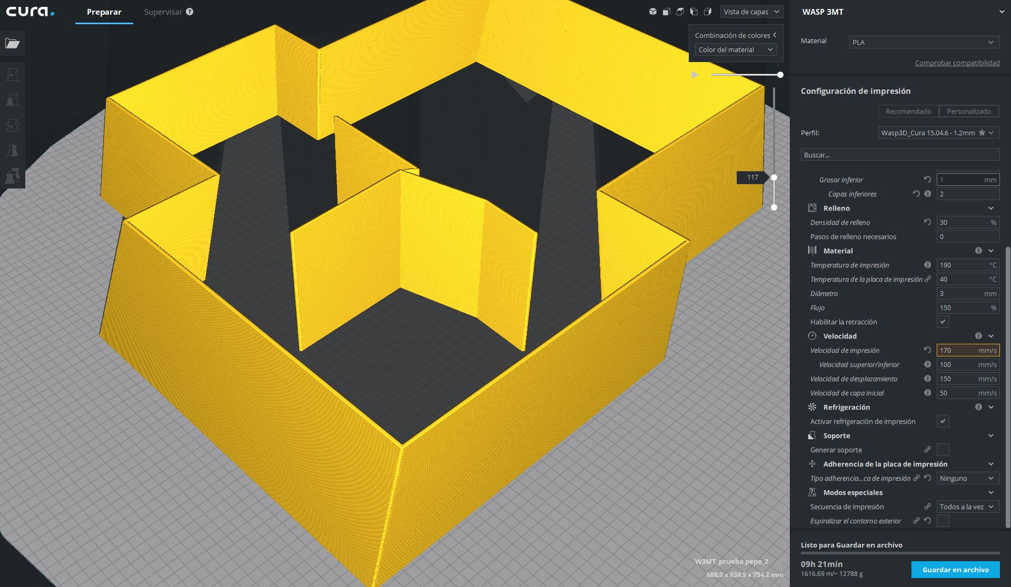Click link icon for Generar soporte
Screen dimensions: 1011x587
[x=927, y=450]
